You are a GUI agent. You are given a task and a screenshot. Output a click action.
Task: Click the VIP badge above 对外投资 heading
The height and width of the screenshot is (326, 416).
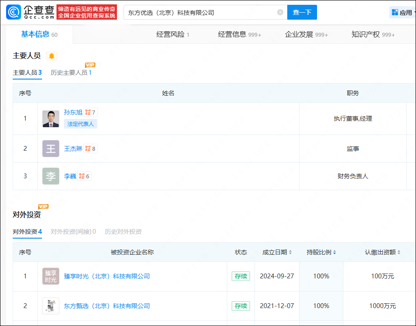pyautogui.click(x=43, y=206)
